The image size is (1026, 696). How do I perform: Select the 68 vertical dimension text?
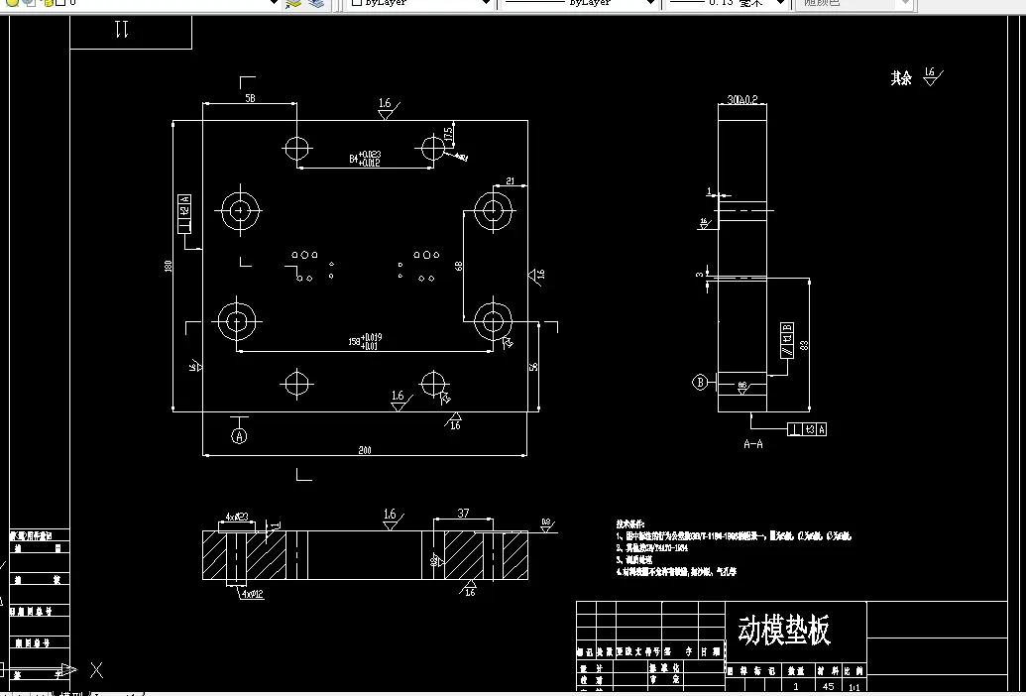tap(458, 267)
